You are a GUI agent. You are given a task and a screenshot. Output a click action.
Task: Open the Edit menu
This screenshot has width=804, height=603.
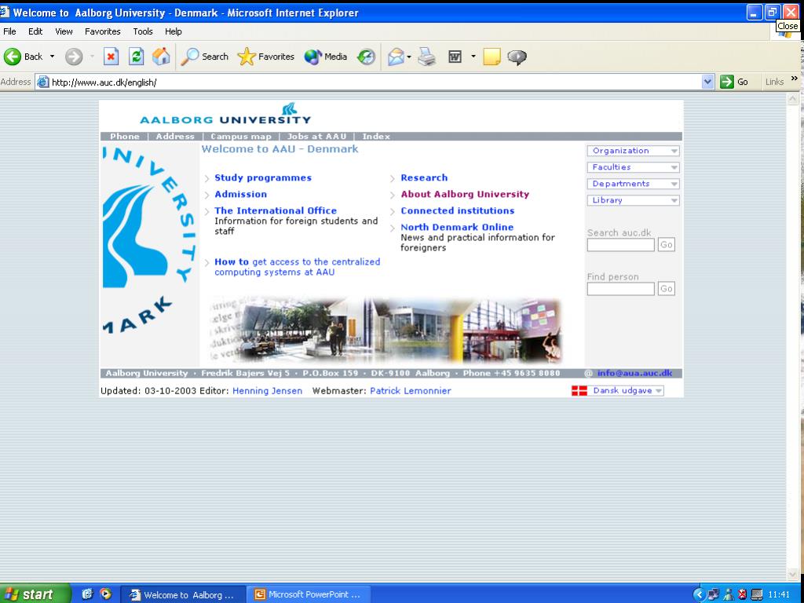coord(35,31)
